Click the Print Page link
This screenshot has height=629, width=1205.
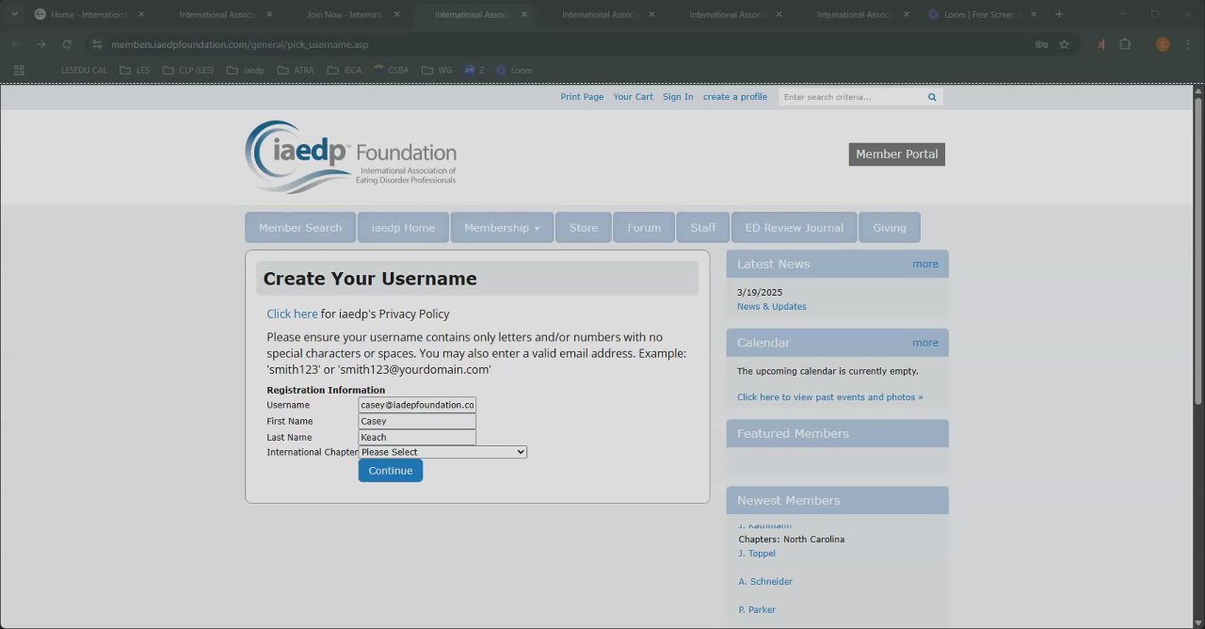(x=582, y=97)
